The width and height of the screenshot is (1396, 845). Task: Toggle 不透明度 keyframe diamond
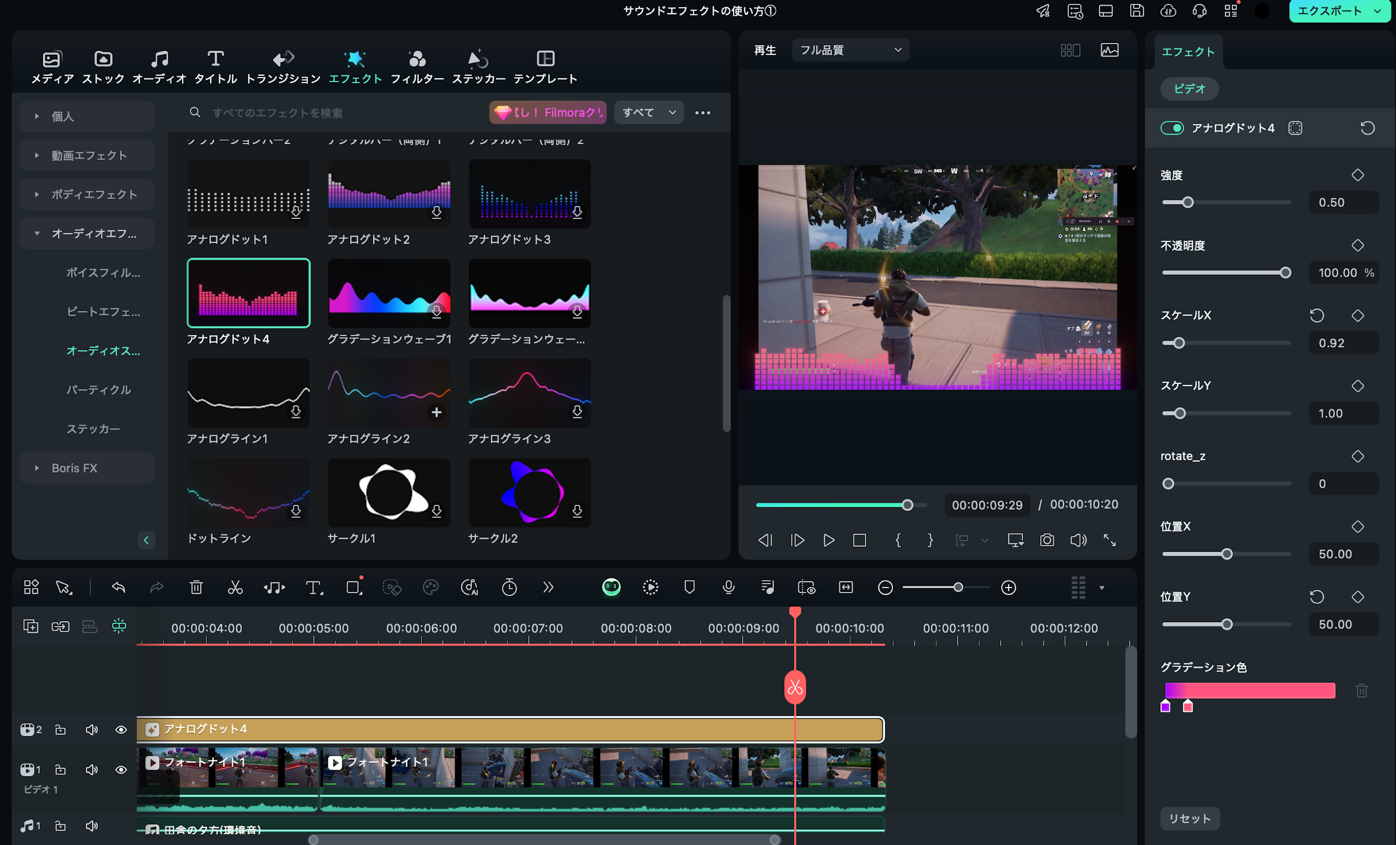pyautogui.click(x=1357, y=245)
